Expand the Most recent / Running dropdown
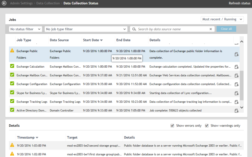 (x=222, y=19)
